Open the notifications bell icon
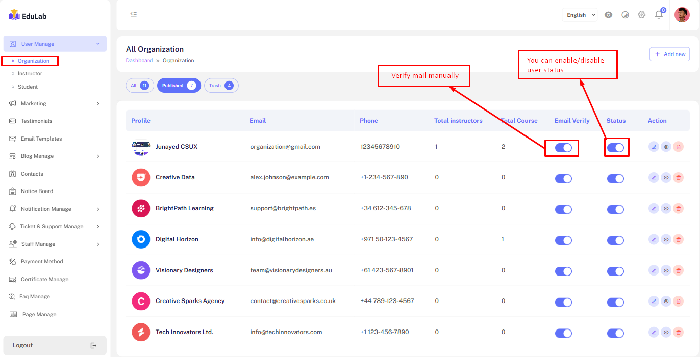700x357 pixels. (x=659, y=15)
